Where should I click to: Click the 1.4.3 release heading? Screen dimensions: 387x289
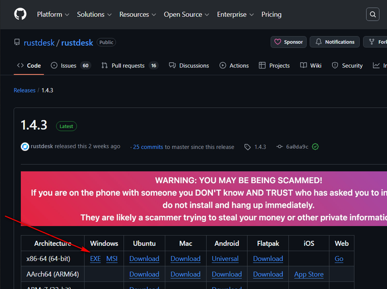(x=34, y=125)
